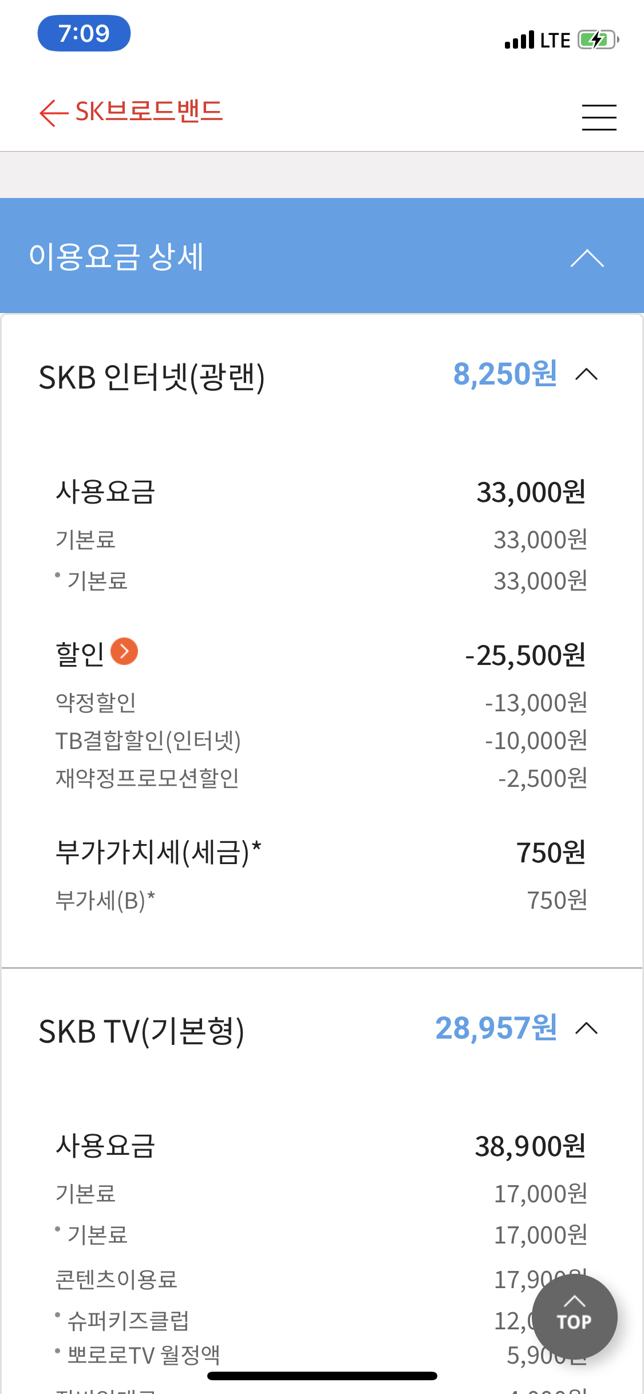Tap the LTE network indicator
Screen dimensions: 644x1394
point(555,40)
